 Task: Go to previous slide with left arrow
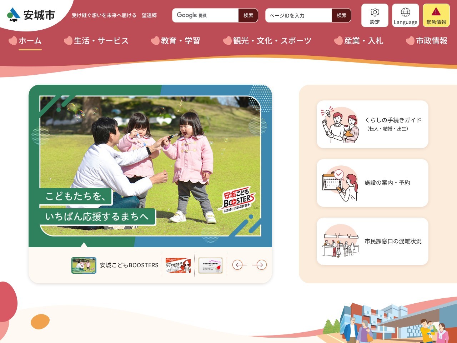click(239, 265)
